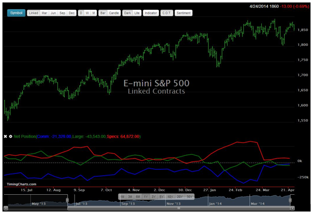Click Sep '13 in navigator timeline

(128, 204)
